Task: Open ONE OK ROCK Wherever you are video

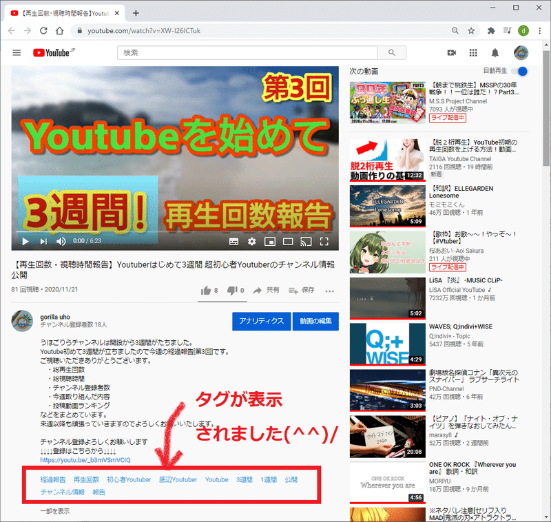Action: pos(387,483)
